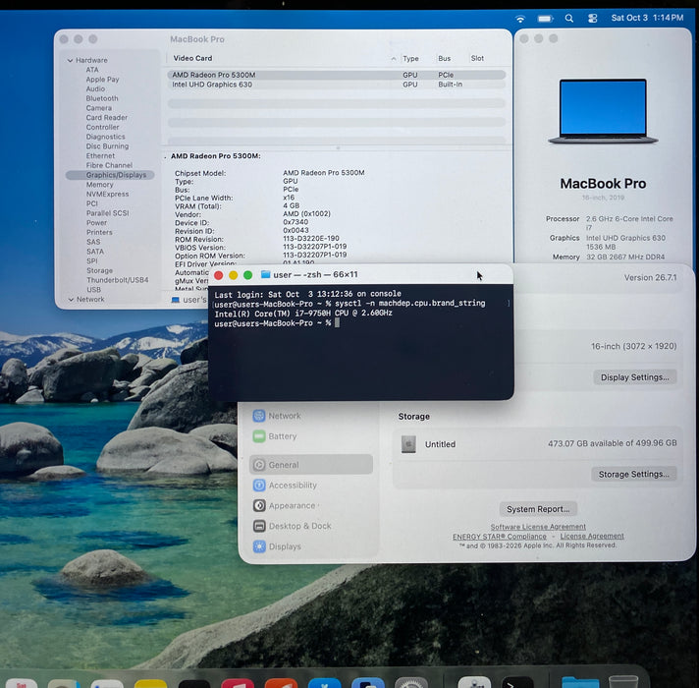This screenshot has height=688, width=699.
Task: Click the Untitled disk icon under Storage
Action: pyautogui.click(x=407, y=444)
